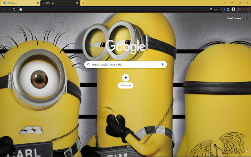Open the Google apps grid
251x157 pixels.
coord(246,18)
